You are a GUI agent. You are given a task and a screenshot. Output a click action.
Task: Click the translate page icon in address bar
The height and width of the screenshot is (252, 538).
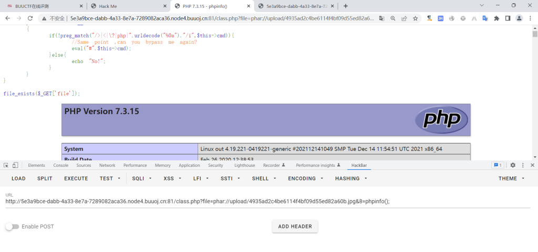[382, 18]
